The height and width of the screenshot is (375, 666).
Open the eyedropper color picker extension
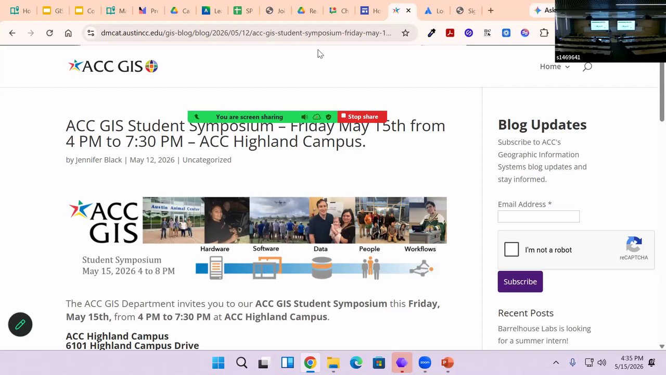coord(431,33)
